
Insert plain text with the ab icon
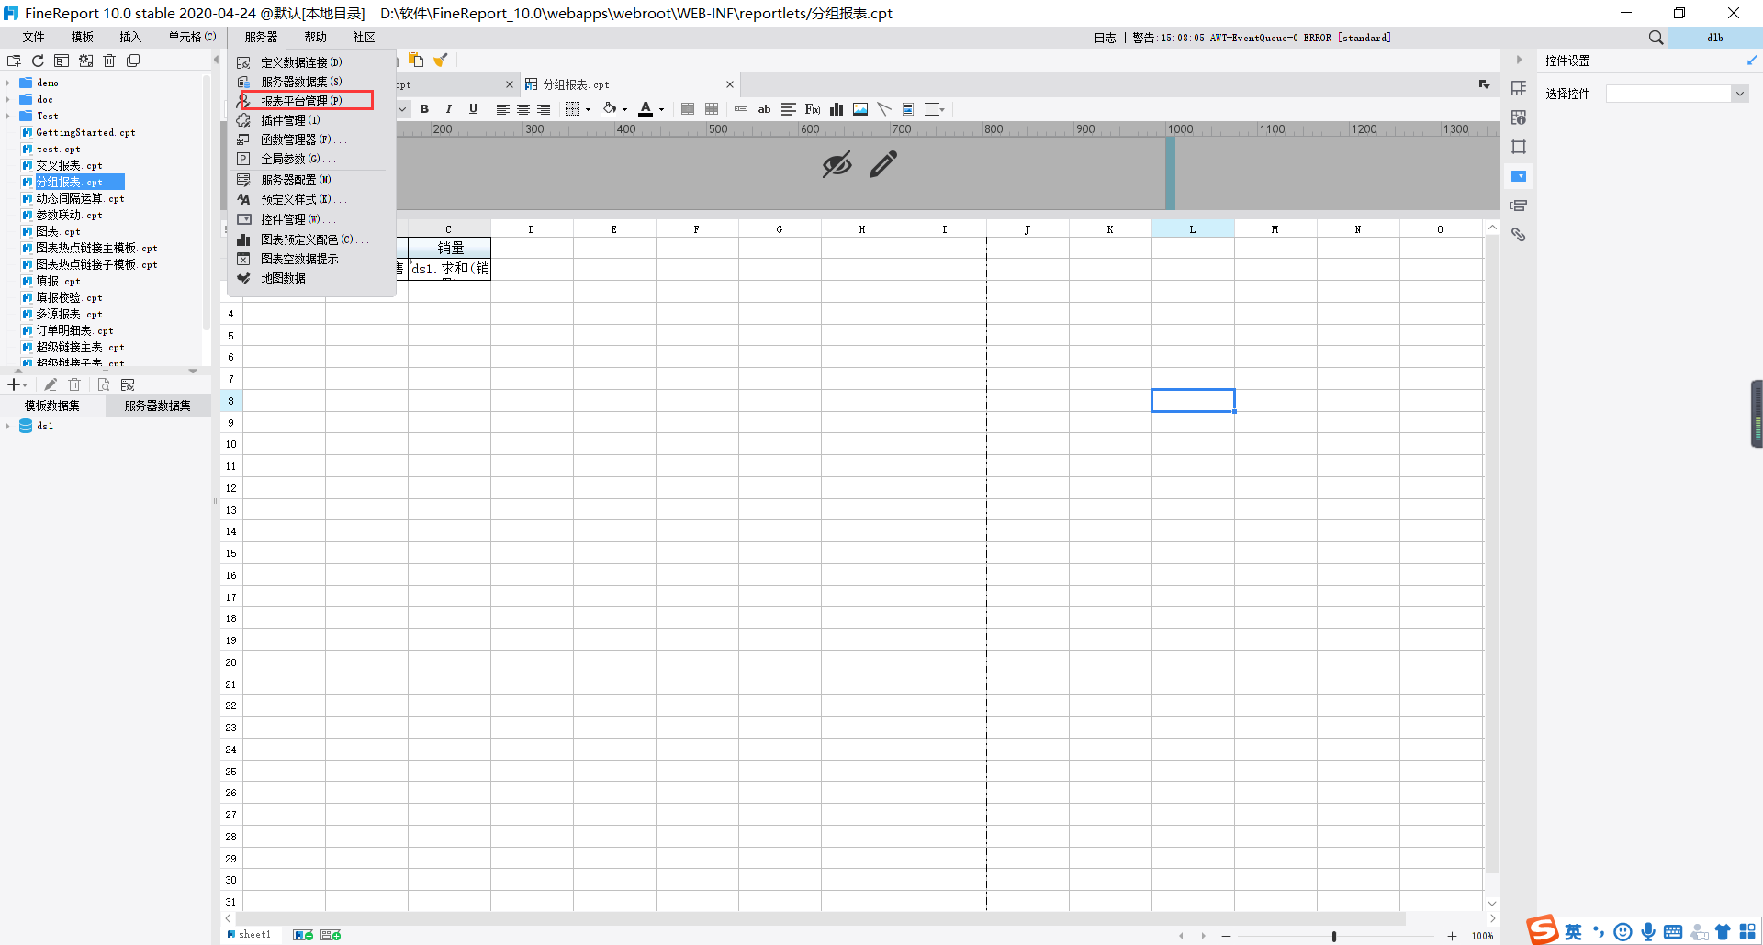pyautogui.click(x=764, y=109)
